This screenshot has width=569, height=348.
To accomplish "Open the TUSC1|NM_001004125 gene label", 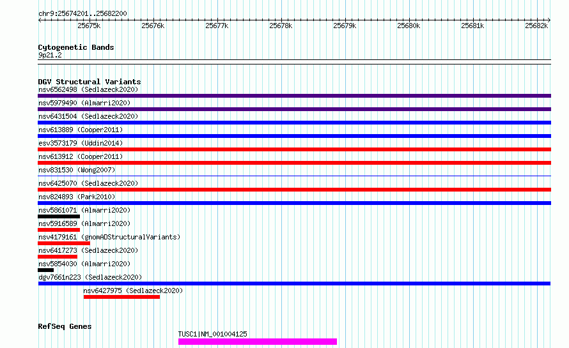I will [x=213, y=334].
